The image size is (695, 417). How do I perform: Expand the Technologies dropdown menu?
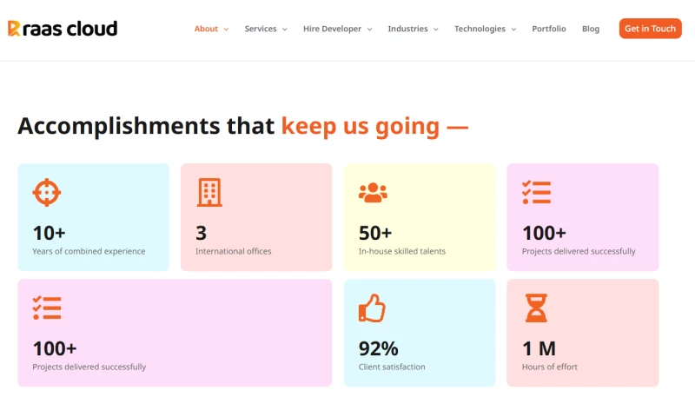point(485,29)
